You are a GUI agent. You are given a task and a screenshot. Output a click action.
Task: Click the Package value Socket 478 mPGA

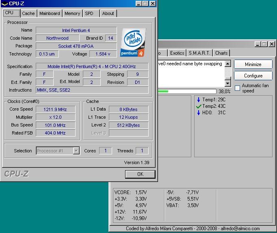(x=76, y=46)
